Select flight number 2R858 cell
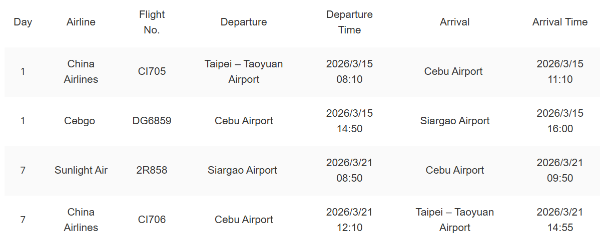The height and width of the screenshot is (245, 600). 152,170
